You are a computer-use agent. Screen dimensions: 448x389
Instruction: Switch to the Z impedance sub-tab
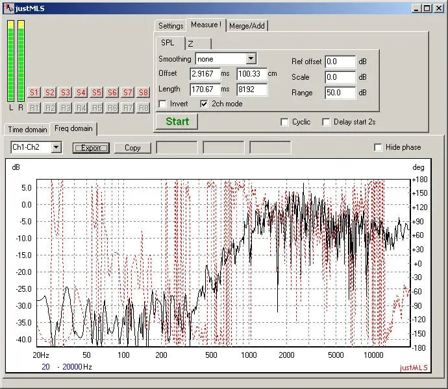[199, 43]
